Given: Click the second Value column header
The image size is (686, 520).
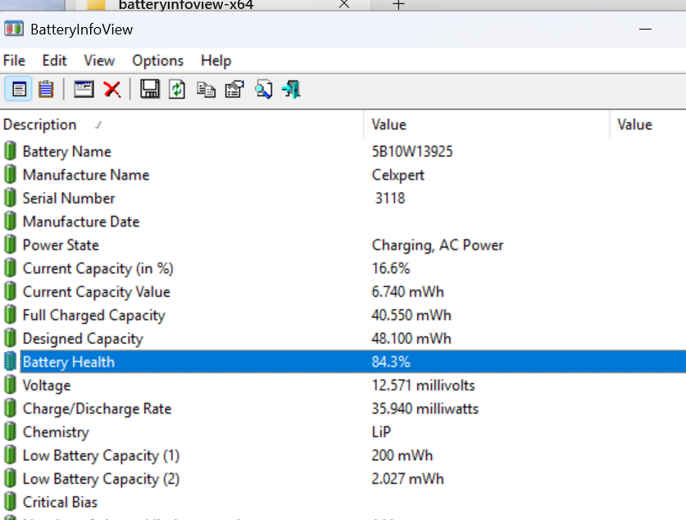Looking at the screenshot, I should [648, 125].
